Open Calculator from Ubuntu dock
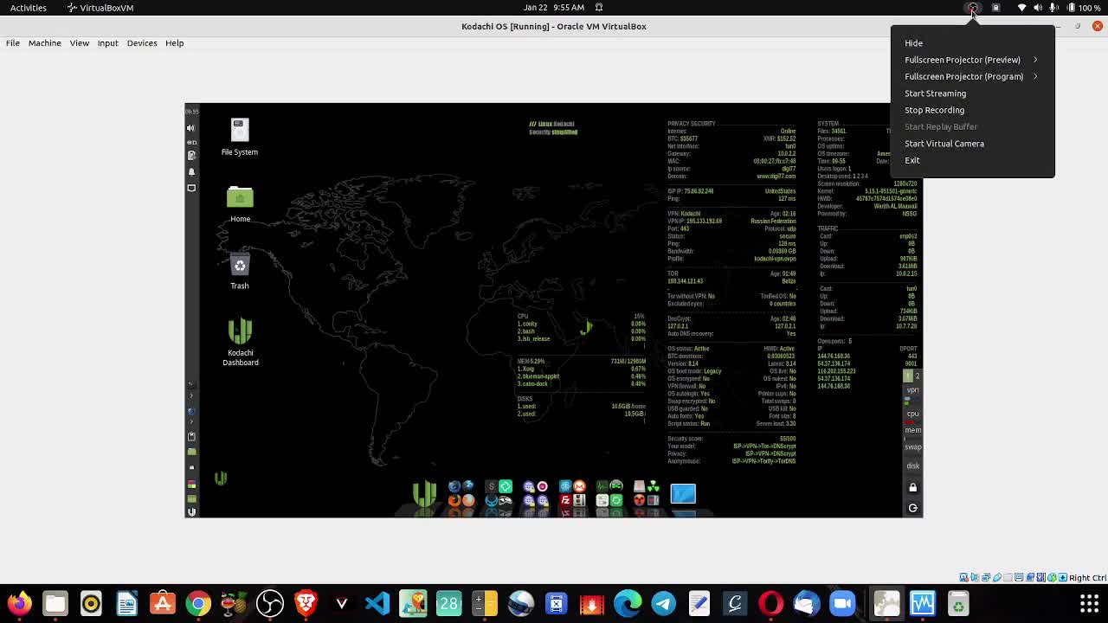Viewport: 1108px width, 623px height. coord(485,603)
